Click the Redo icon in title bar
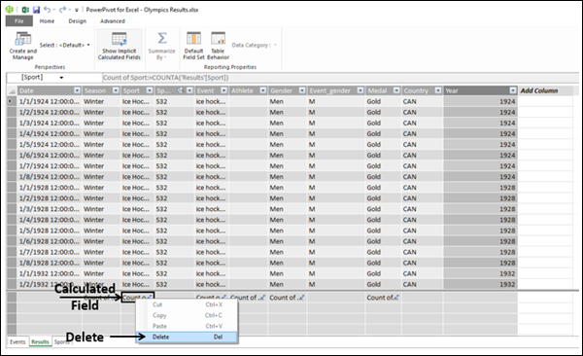Screen dimensions: 583x356 click(x=62, y=10)
